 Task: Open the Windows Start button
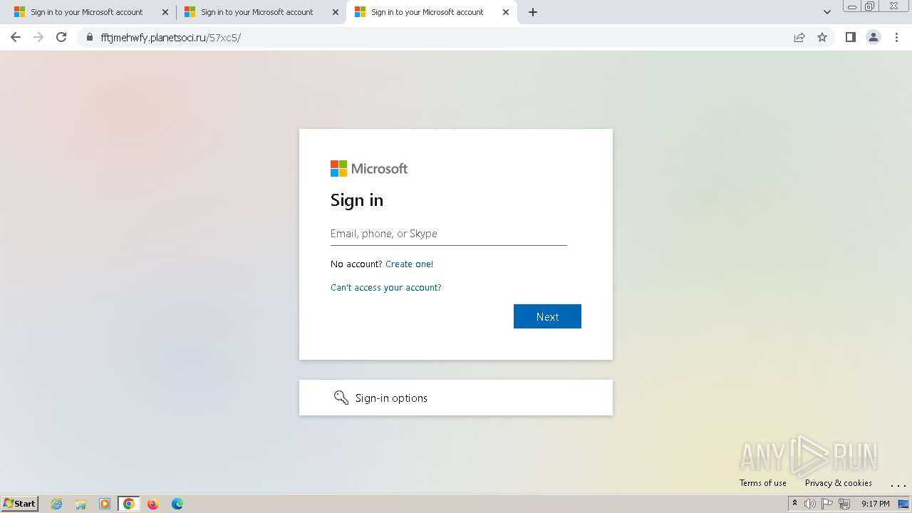coord(20,503)
